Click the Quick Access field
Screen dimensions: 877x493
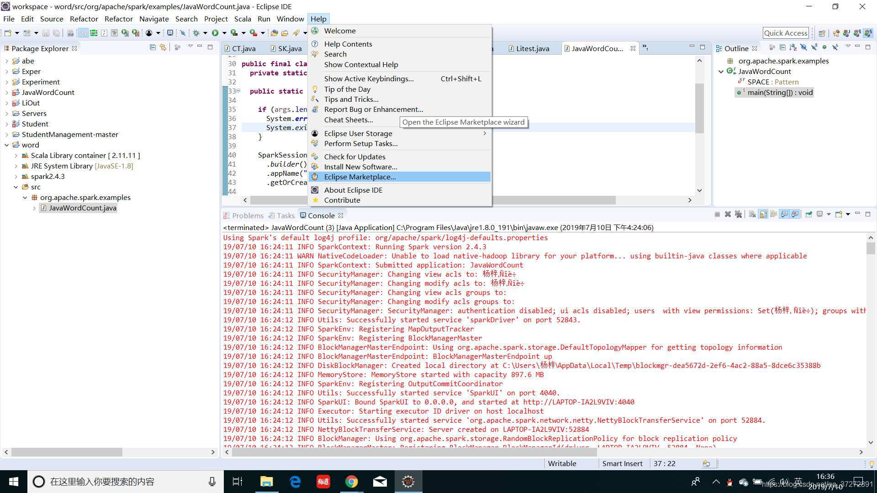pos(786,33)
